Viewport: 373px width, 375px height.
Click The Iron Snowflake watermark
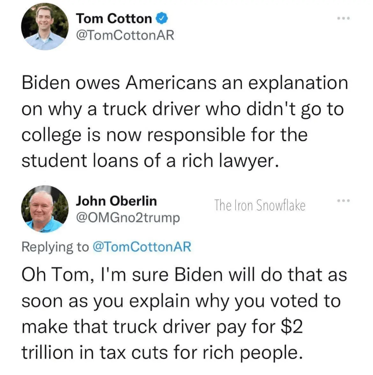[260, 205]
